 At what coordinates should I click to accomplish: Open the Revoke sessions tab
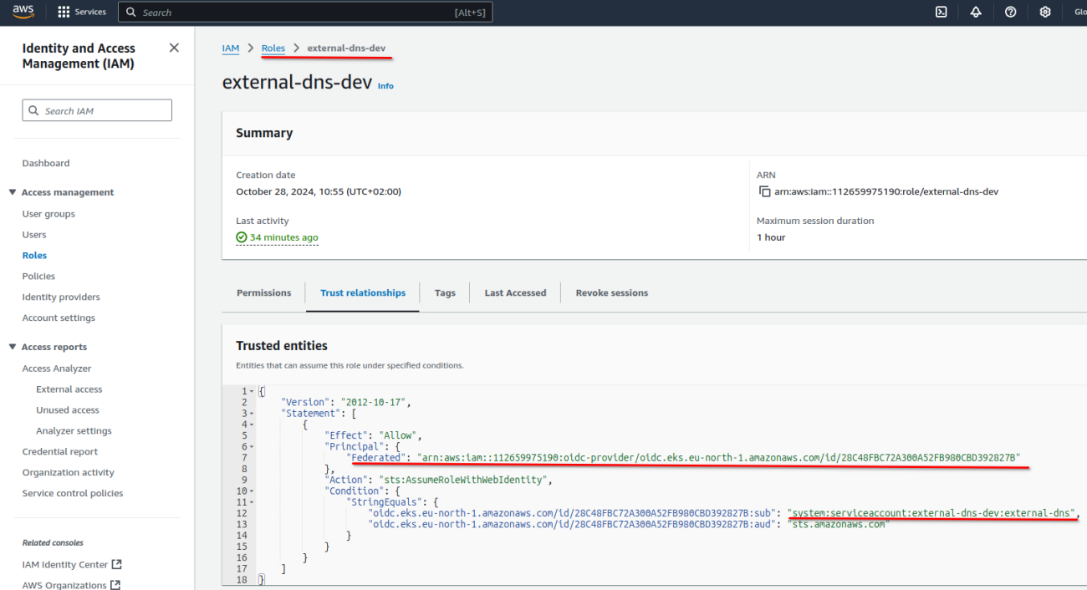point(612,292)
